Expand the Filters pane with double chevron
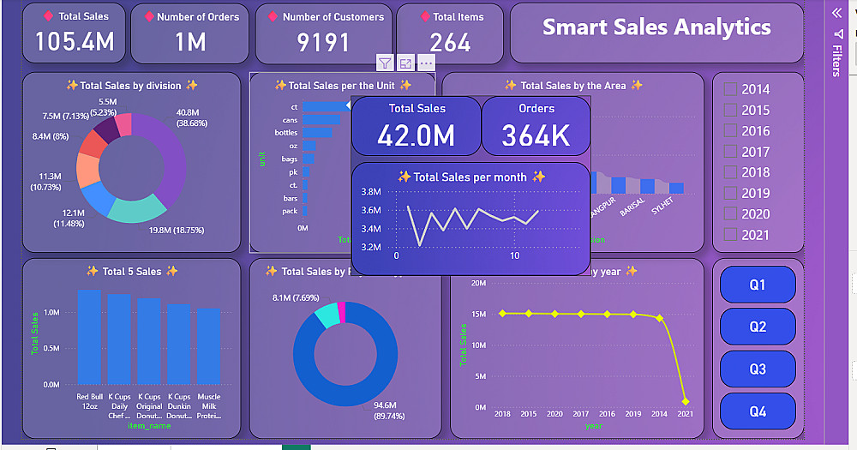Viewport: 857px width, 450px height. pos(836,13)
